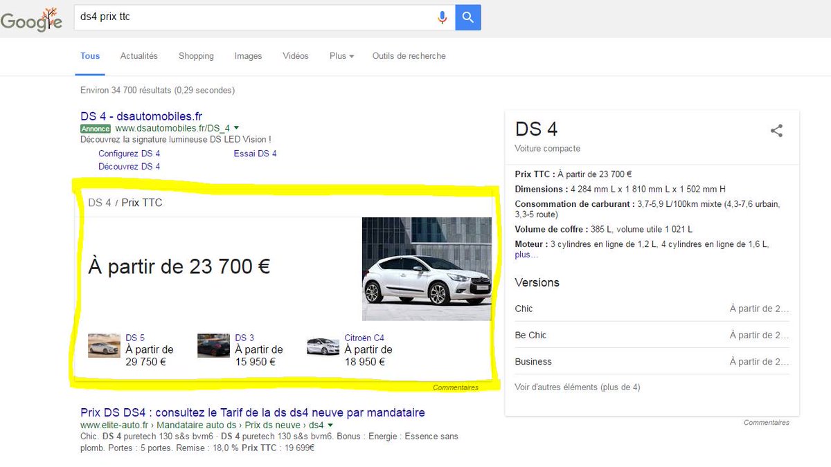
Task: Click the Citroën C4 car link
Action: [364, 338]
